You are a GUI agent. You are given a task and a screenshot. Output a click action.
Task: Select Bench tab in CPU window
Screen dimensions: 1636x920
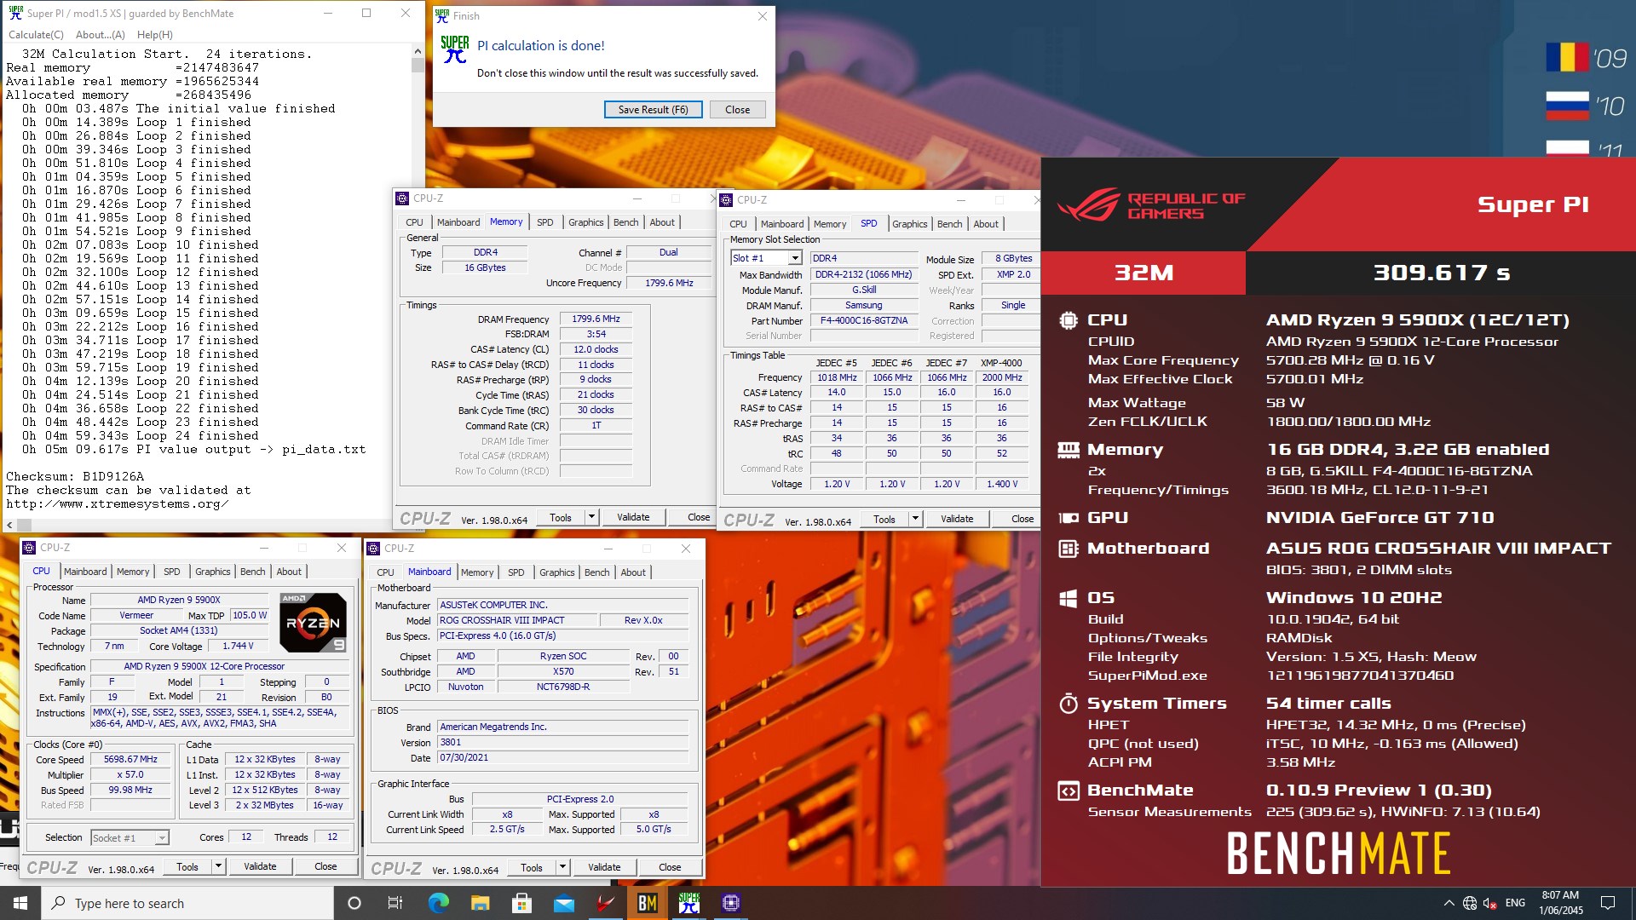tap(252, 572)
